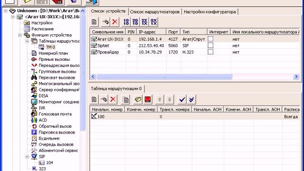Sort by Символьное имя column header
304x171 pixels.
point(108,32)
